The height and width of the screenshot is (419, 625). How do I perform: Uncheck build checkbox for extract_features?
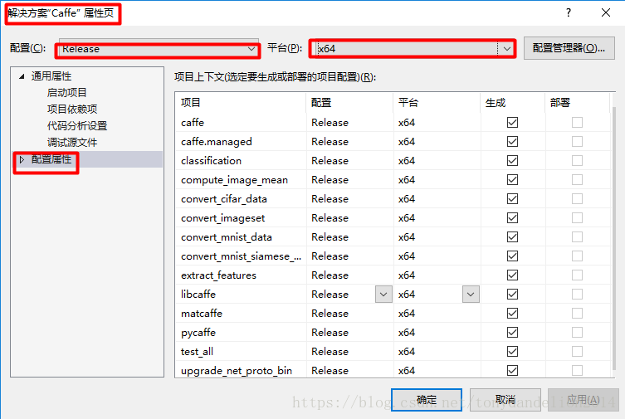(x=513, y=275)
